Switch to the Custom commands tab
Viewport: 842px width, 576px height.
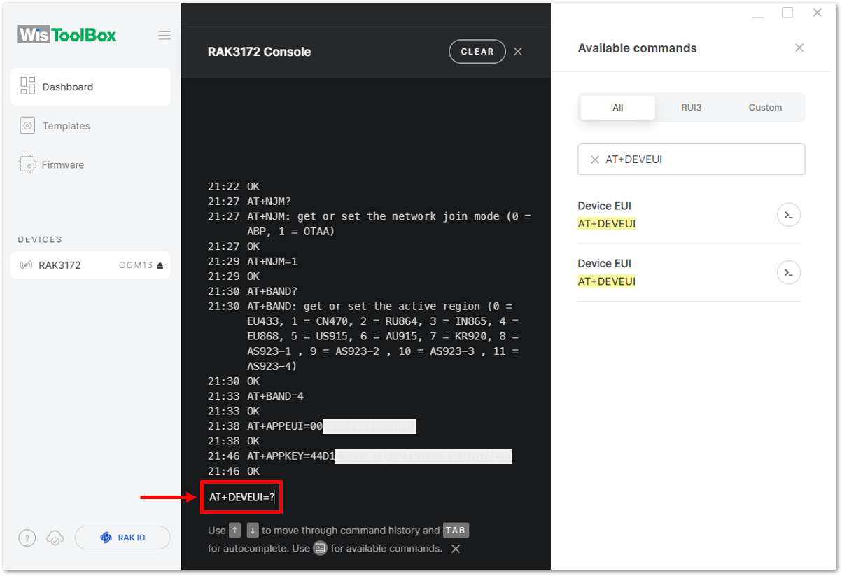(x=765, y=108)
